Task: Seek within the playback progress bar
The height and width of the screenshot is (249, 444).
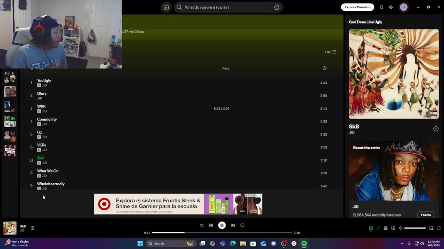Action: (x=222, y=233)
